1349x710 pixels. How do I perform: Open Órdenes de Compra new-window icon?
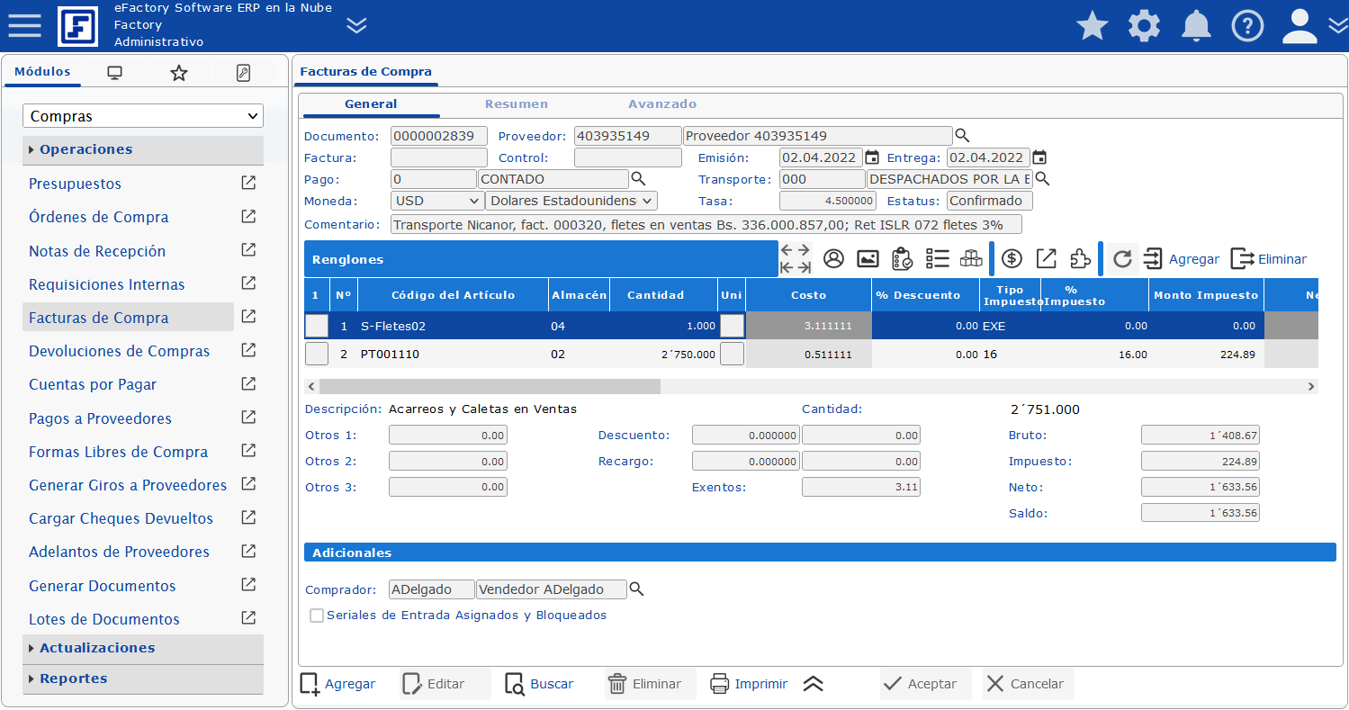(248, 216)
